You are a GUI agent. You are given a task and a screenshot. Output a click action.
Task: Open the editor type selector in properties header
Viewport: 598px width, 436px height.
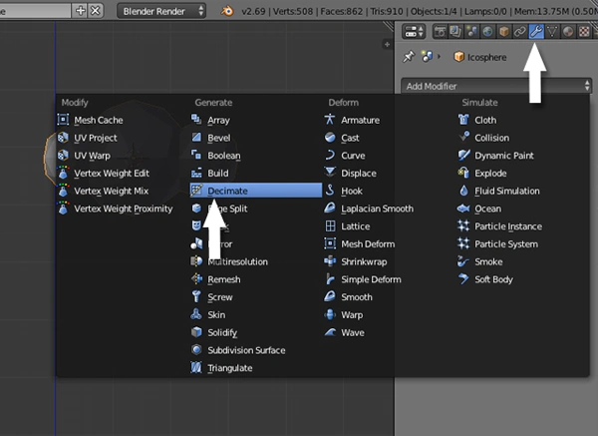click(414, 31)
